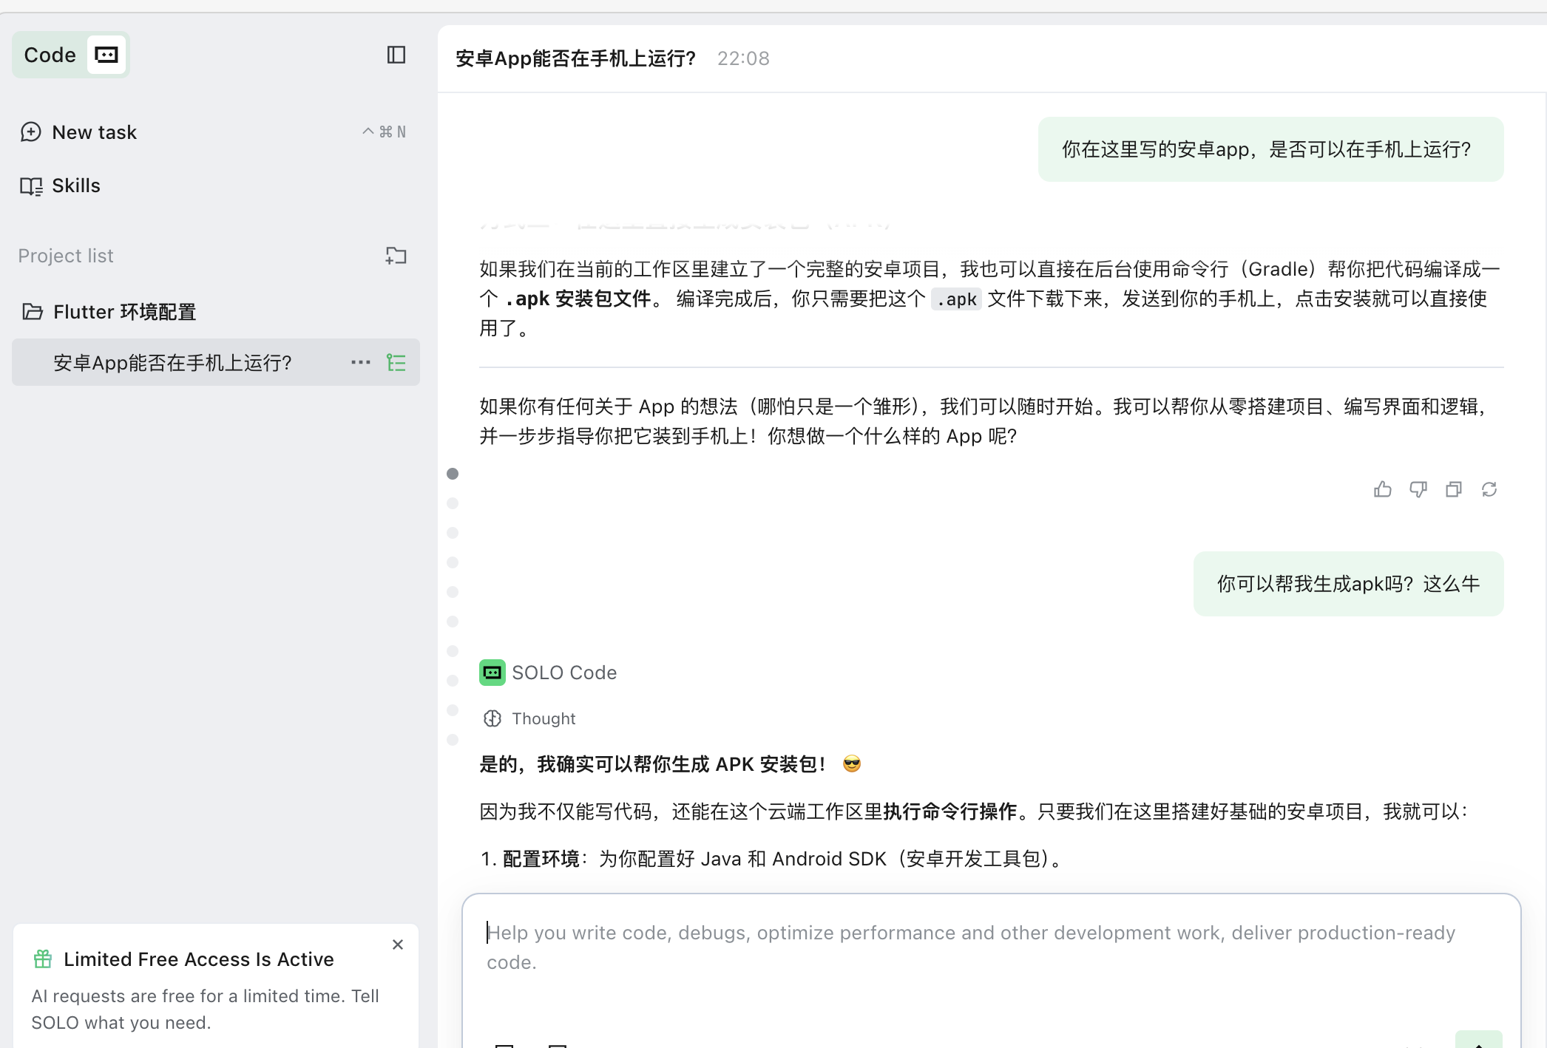This screenshot has width=1547, height=1048.
Task: Open the Skills section
Action: point(76,186)
